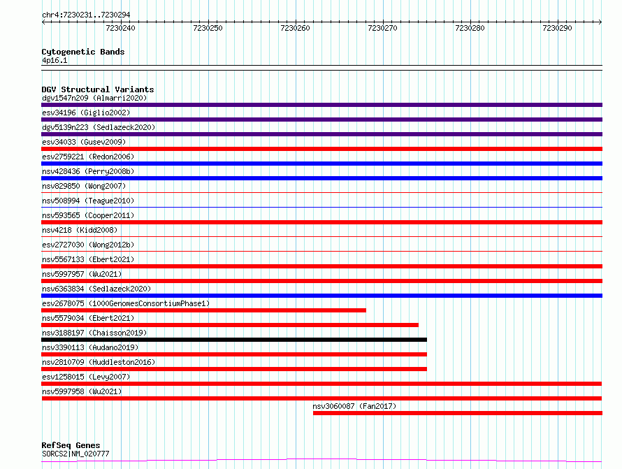Click the Cytogenetic Bands track title
The width and height of the screenshot is (622, 469).
click(83, 52)
